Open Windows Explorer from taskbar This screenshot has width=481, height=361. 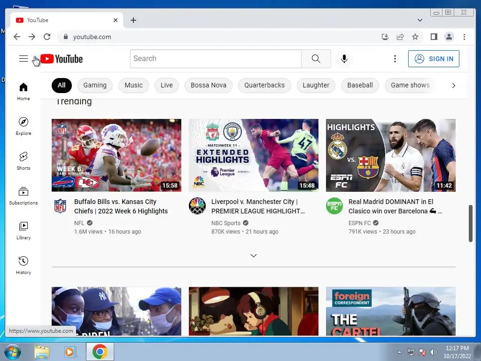coord(42,352)
